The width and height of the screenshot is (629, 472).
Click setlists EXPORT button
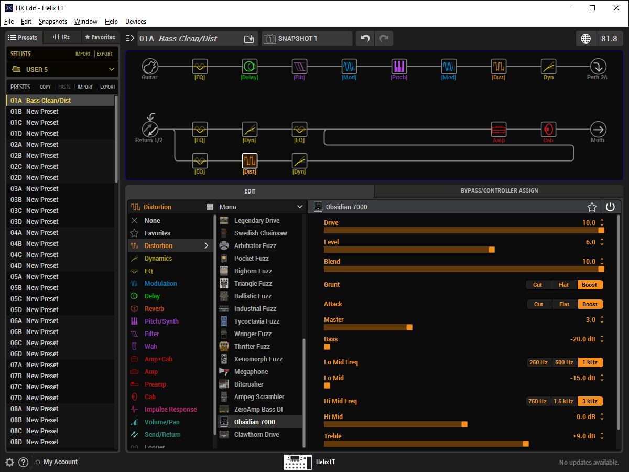[x=104, y=54]
